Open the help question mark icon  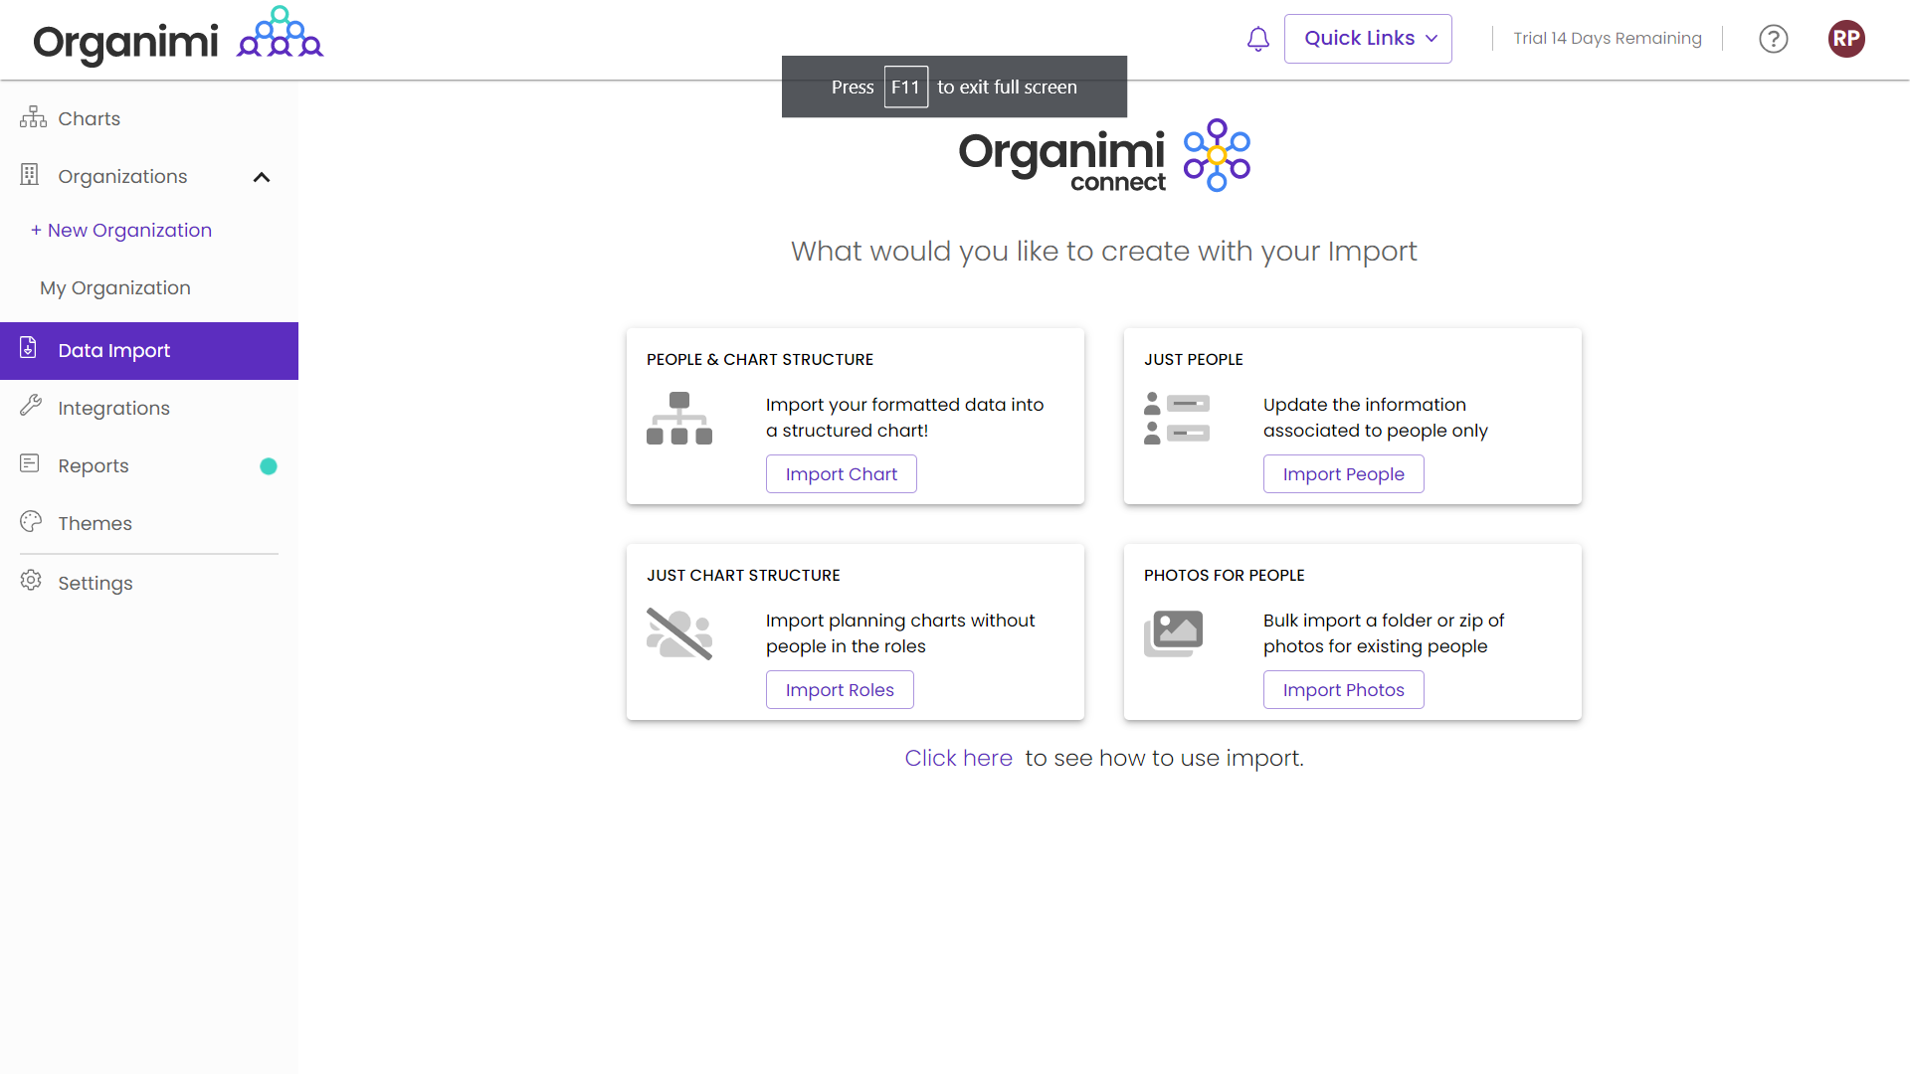1774,39
